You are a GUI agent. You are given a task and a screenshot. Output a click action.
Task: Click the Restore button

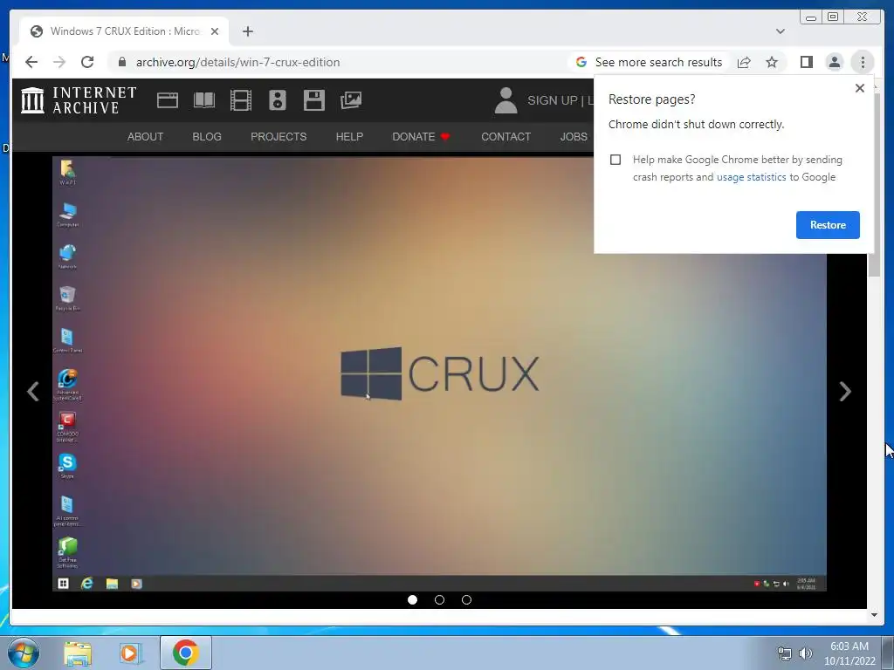[828, 225]
